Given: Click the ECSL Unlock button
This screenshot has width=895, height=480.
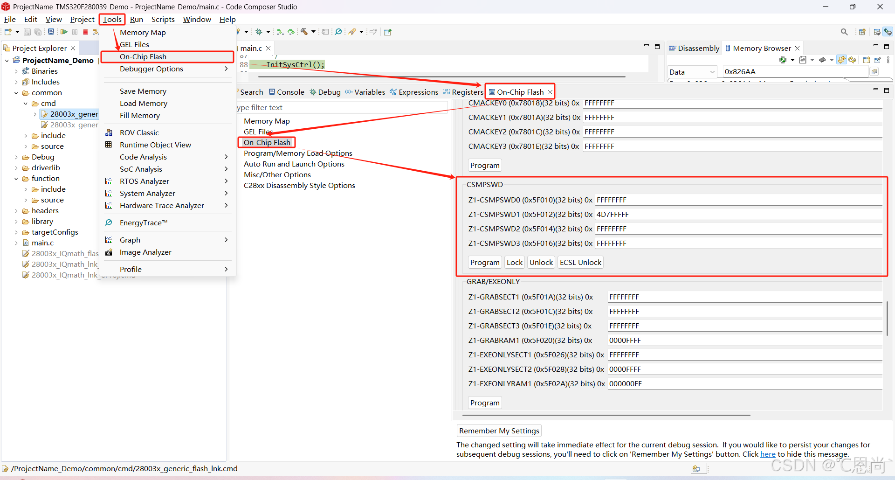Looking at the screenshot, I should tap(580, 262).
